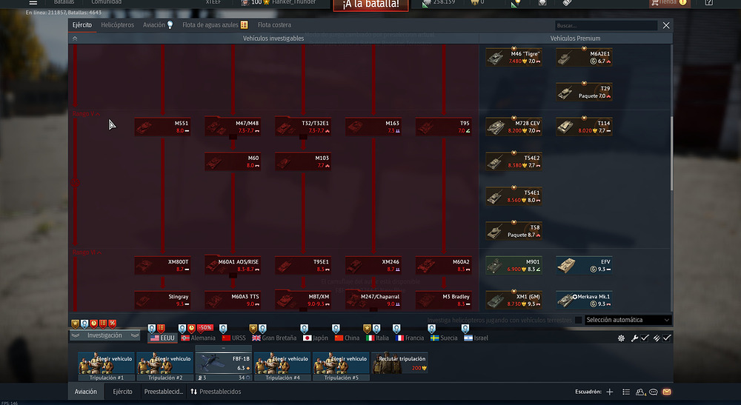The height and width of the screenshot is (405, 741).
Task: Add squadron member with plus icon
Action: click(609, 392)
